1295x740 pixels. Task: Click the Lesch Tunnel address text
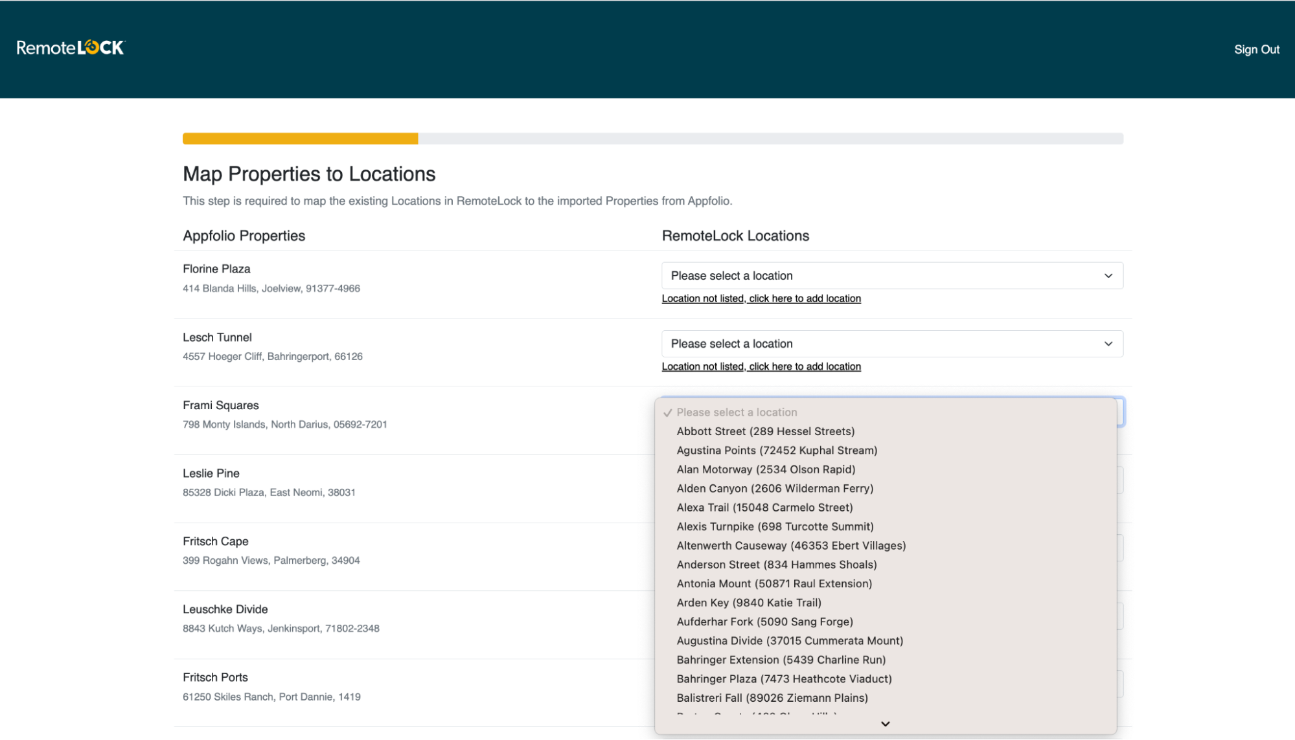pyautogui.click(x=272, y=357)
